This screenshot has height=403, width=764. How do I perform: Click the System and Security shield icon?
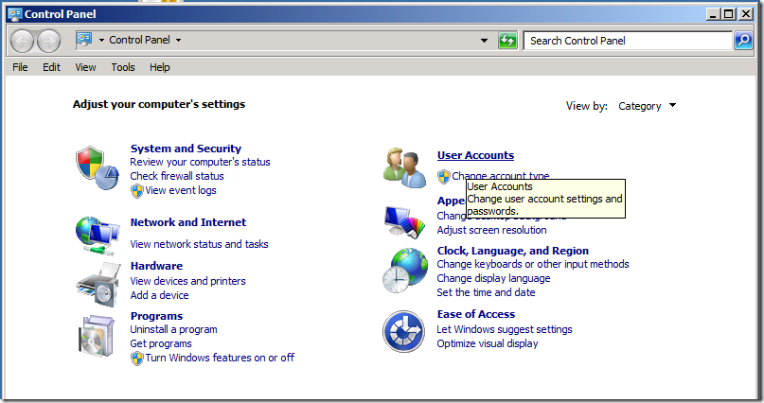97,168
